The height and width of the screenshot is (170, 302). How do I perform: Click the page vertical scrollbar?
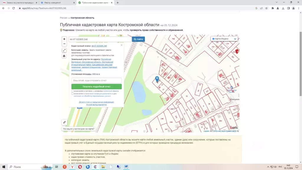point(301,64)
